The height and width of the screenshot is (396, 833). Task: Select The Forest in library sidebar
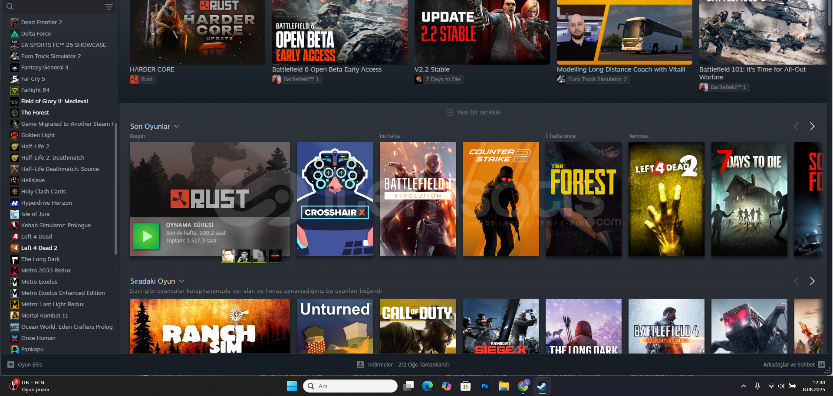pos(35,112)
